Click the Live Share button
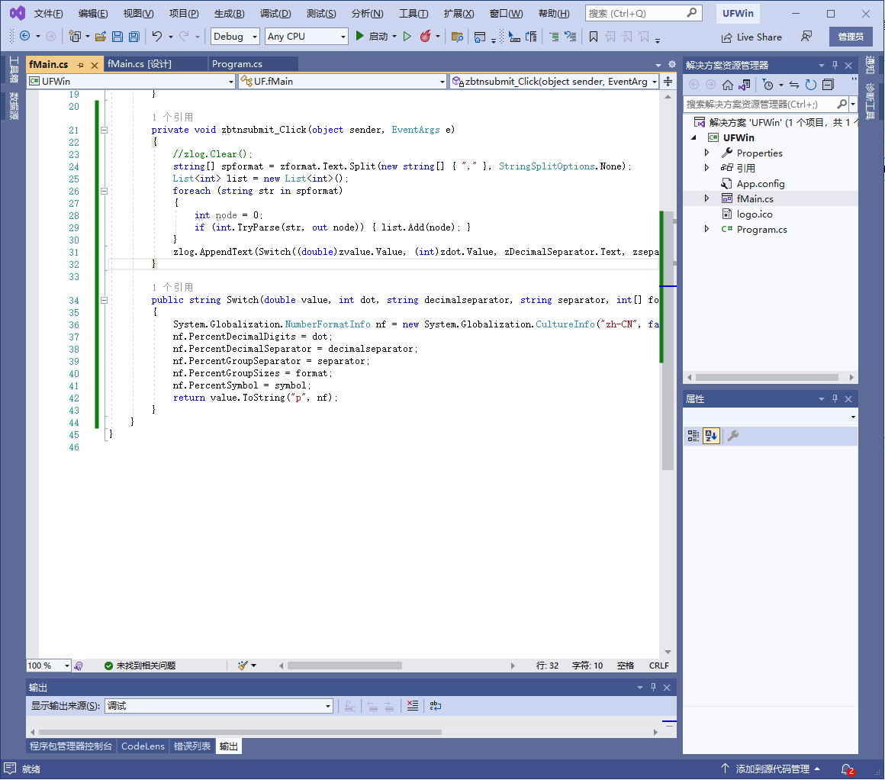Screen dimensions: 885x780 coord(751,37)
